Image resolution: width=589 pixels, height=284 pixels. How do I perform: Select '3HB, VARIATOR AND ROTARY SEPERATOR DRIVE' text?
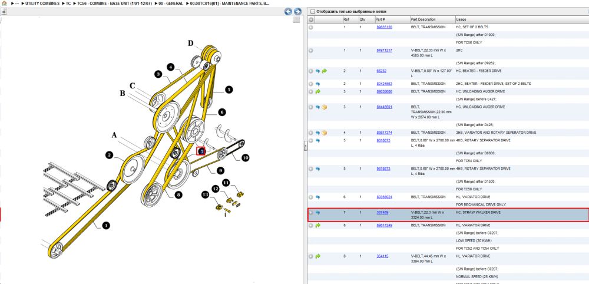496,133
